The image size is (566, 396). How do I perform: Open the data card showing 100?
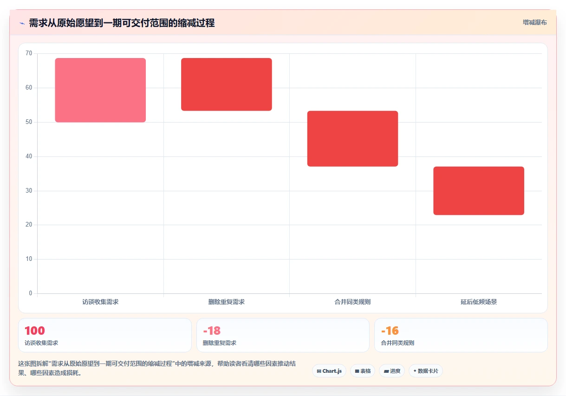[x=105, y=335]
